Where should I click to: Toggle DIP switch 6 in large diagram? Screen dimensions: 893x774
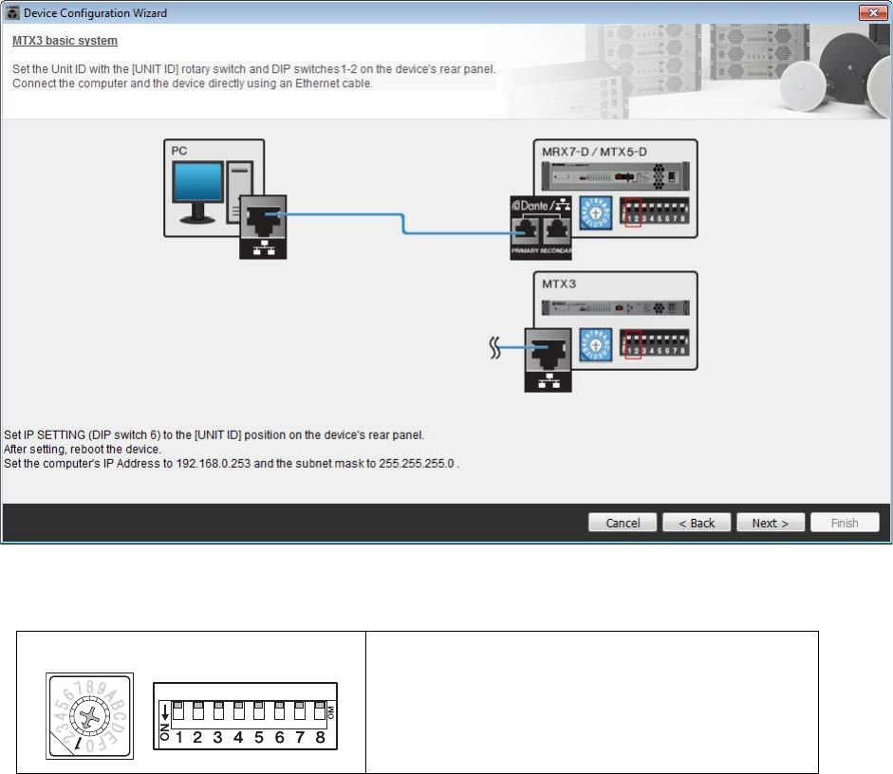(280, 710)
